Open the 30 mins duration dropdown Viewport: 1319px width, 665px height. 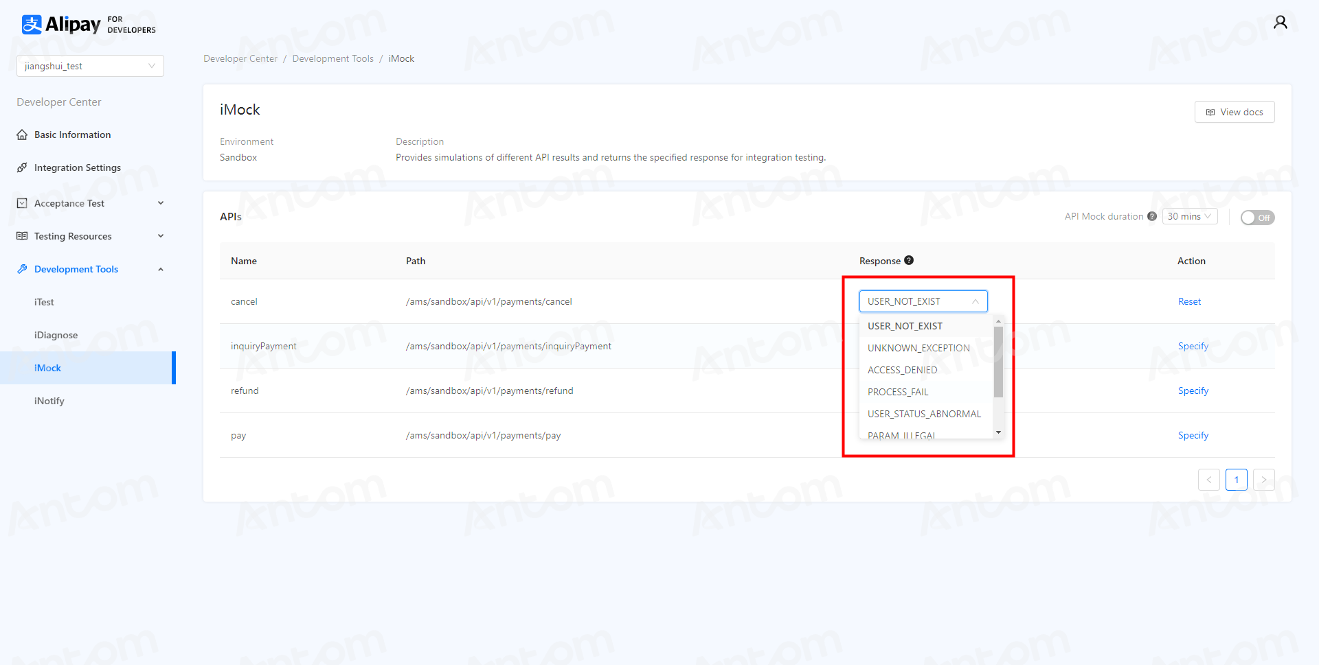tap(1190, 216)
